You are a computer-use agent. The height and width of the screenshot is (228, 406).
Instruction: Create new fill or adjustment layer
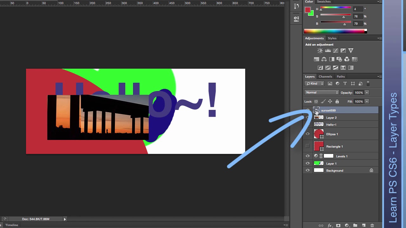(347, 225)
